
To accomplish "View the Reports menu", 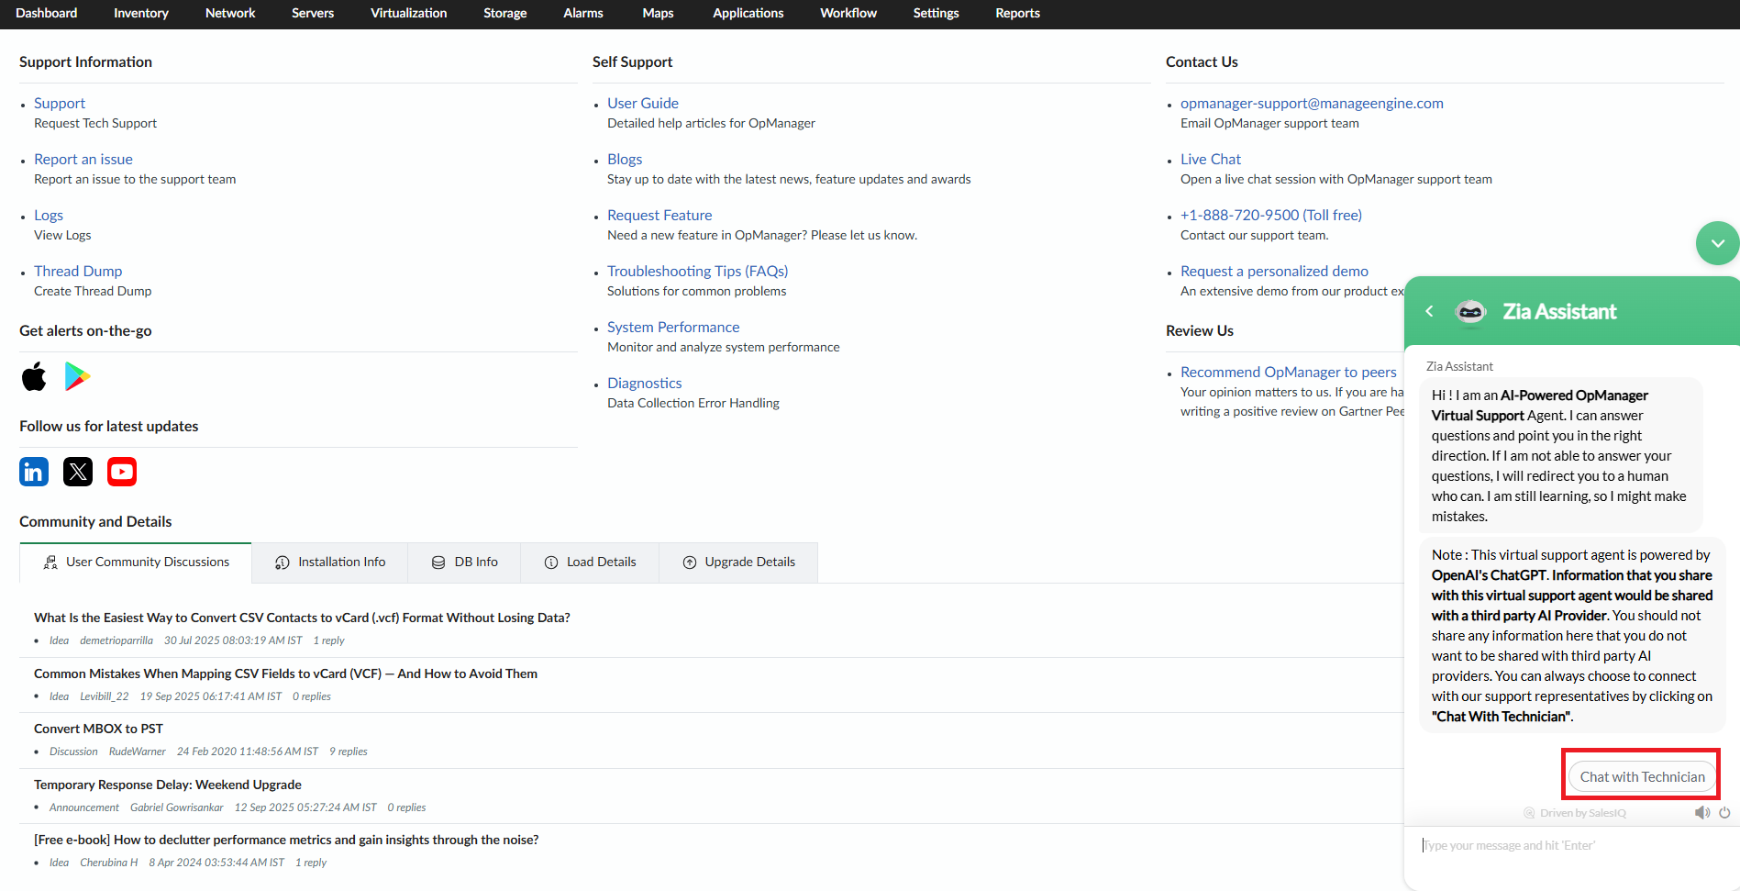I will (x=1018, y=13).
